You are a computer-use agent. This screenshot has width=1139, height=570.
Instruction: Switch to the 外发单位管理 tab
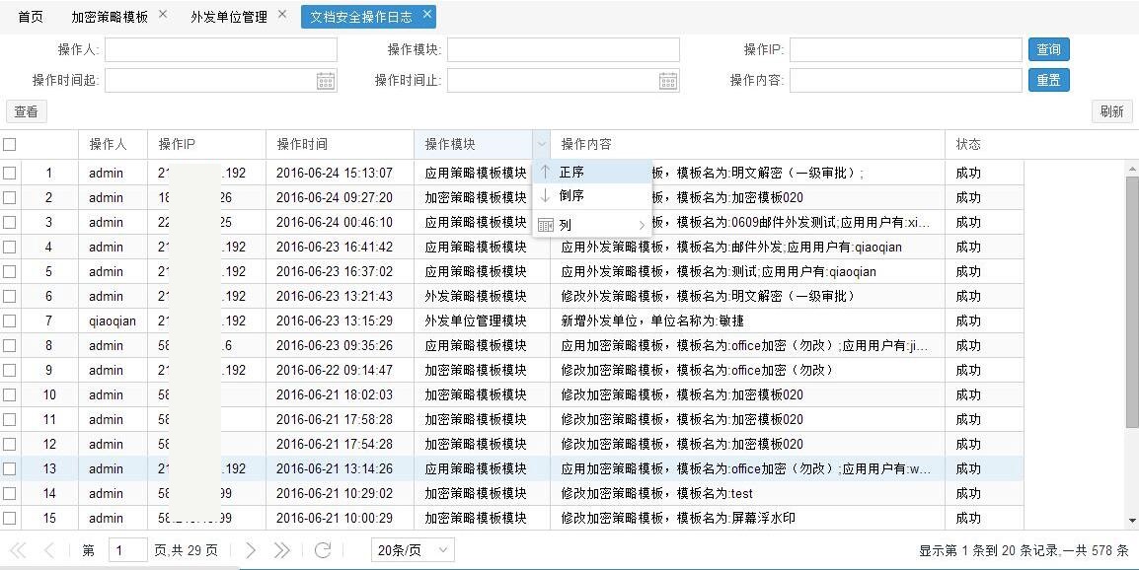coord(229,17)
